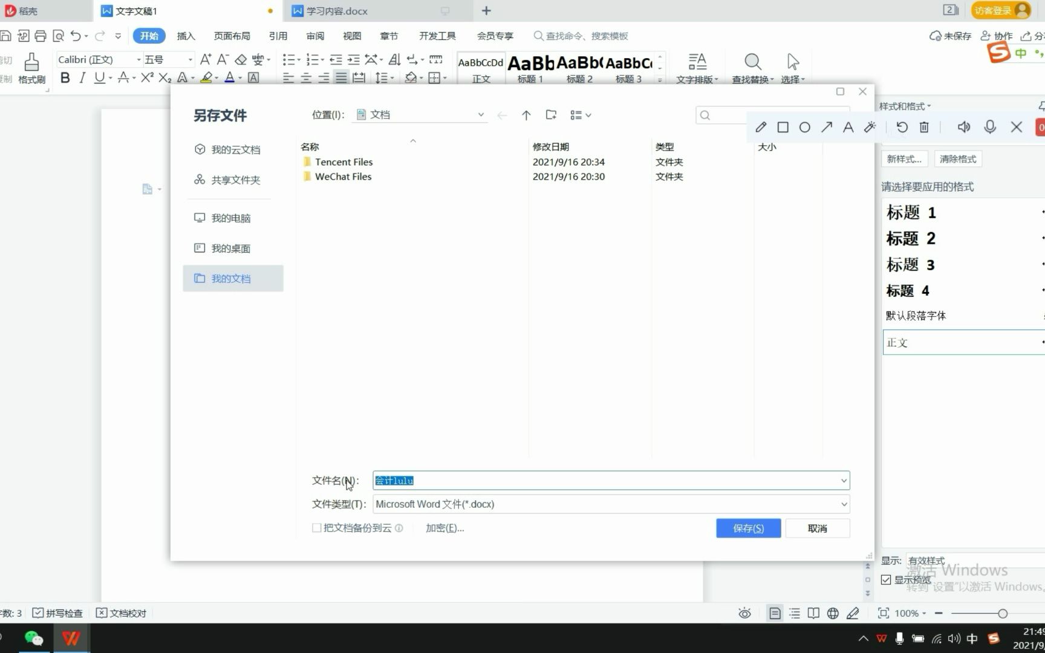
Task: Apply subscript X₂ formatting
Action: tap(165, 77)
